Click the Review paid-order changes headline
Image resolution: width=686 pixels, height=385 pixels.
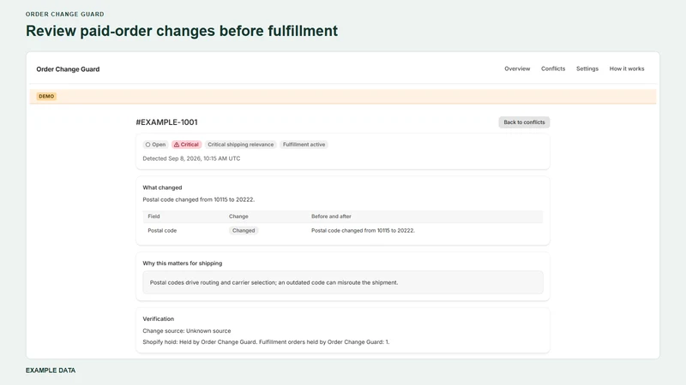[182, 31]
